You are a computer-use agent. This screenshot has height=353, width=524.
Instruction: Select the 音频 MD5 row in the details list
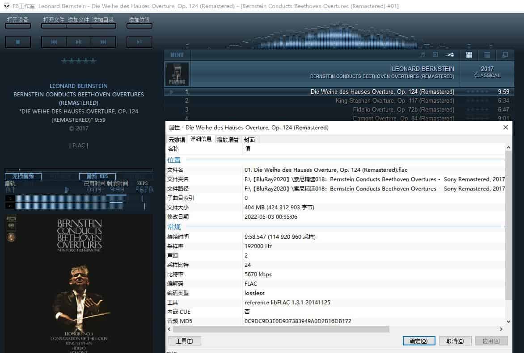335,321
